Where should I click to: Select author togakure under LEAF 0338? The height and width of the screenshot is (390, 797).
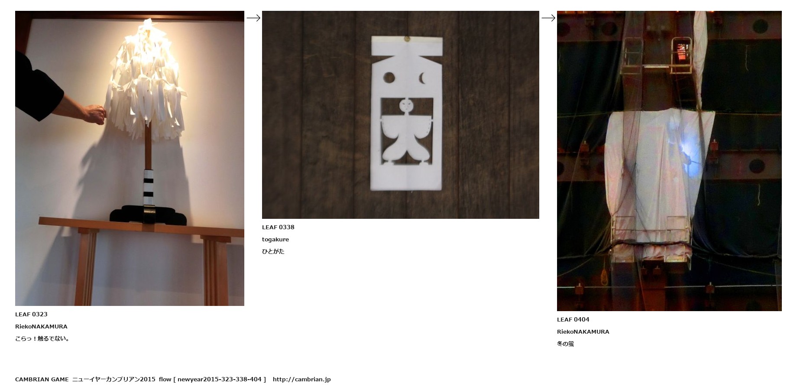click(x=275, y=239)
